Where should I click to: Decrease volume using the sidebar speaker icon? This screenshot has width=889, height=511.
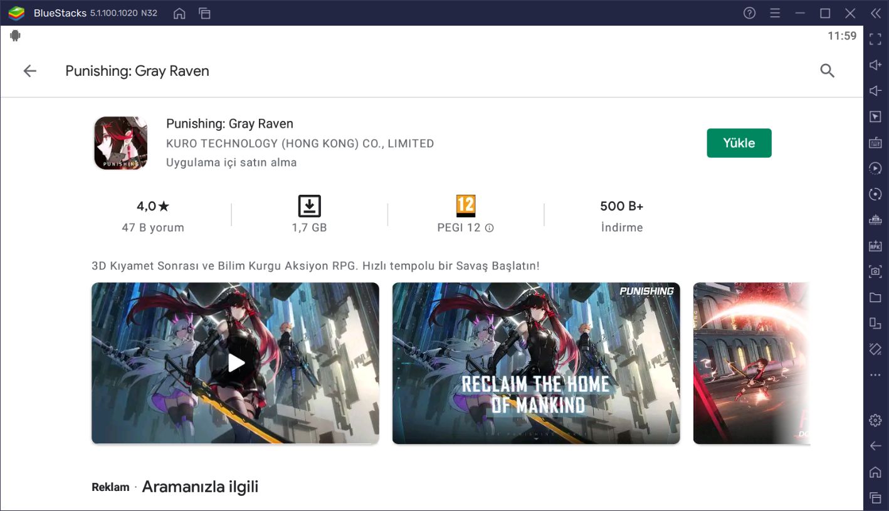pyautogui.click(x=875, y=91)
